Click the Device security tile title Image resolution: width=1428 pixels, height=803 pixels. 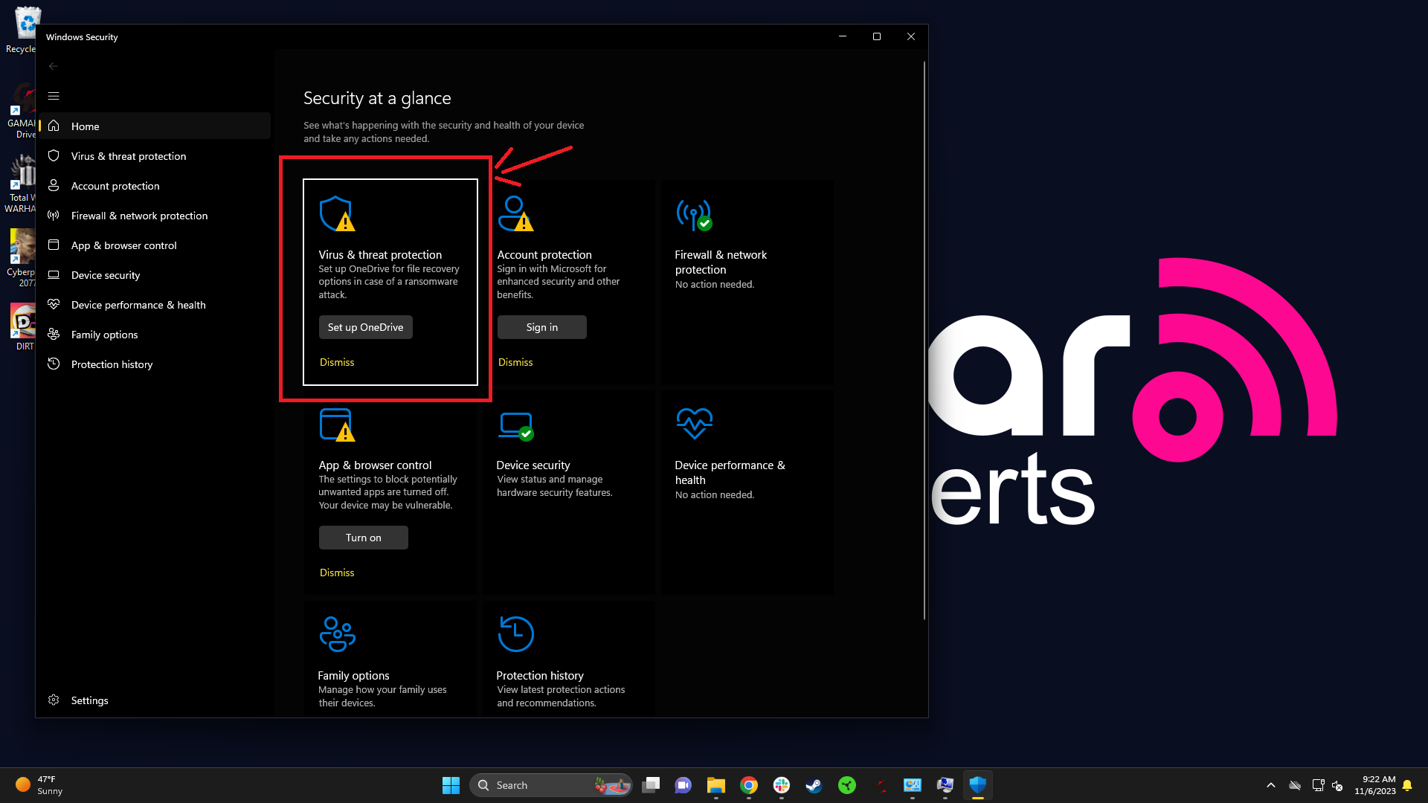pos(533,465)
